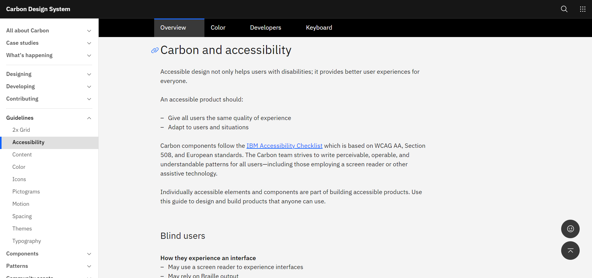Click 'Adapt to users and situations' bullet

click(208, 127)
